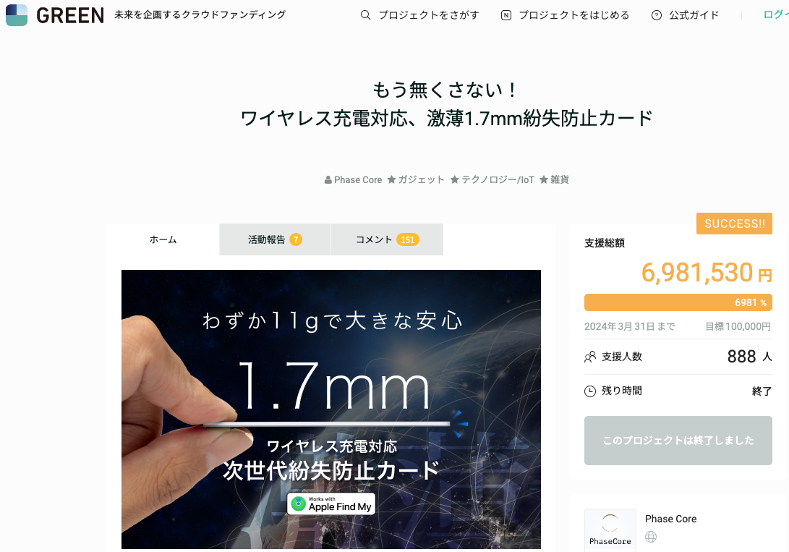This screenshot has height=552, width=789.
Task: Click the start-project N icon
Action: 506,16
